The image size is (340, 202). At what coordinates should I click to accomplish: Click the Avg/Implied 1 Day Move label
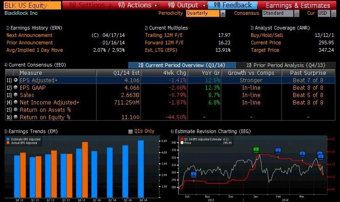(x=35, y=50)
